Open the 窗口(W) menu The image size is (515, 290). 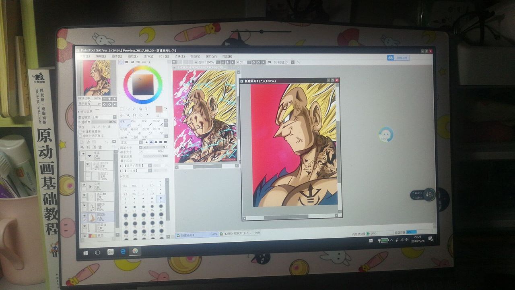(211, 56)
